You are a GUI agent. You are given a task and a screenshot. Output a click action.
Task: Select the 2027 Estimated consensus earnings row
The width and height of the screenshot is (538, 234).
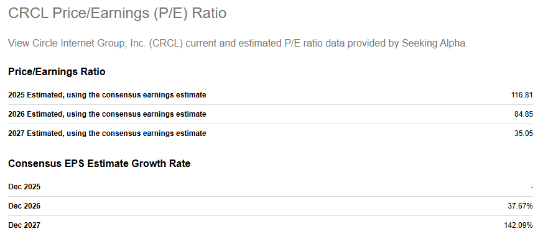point(271,133)
